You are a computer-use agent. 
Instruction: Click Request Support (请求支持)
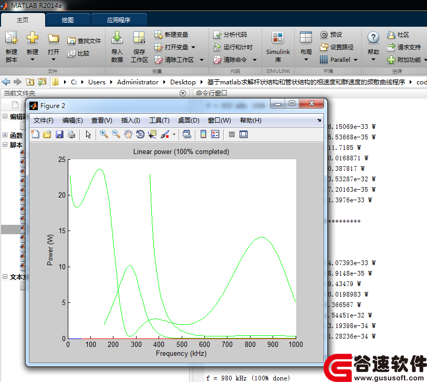coord(404,47)
